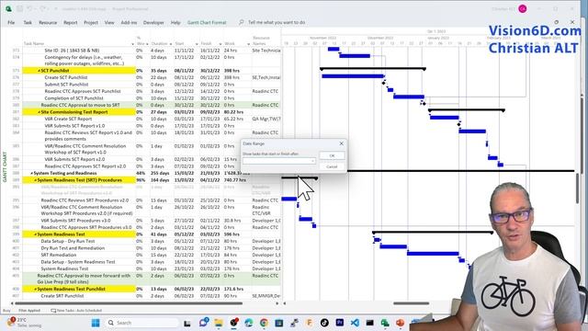Switch to the Developer ribbon tab
The height and width of the screenshot is (331, 588).
pyautogui.click(x=153, y=22)
